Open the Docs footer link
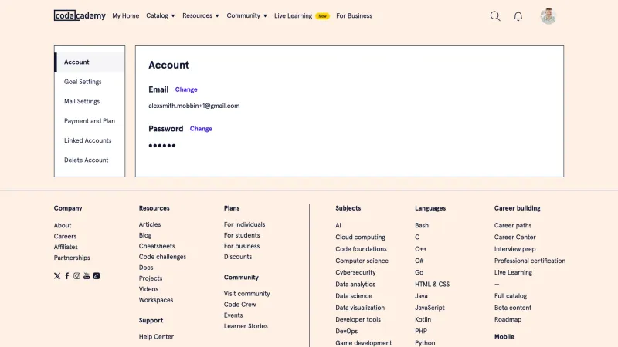The height and width of the screenshot is (347, 618). 146,268
